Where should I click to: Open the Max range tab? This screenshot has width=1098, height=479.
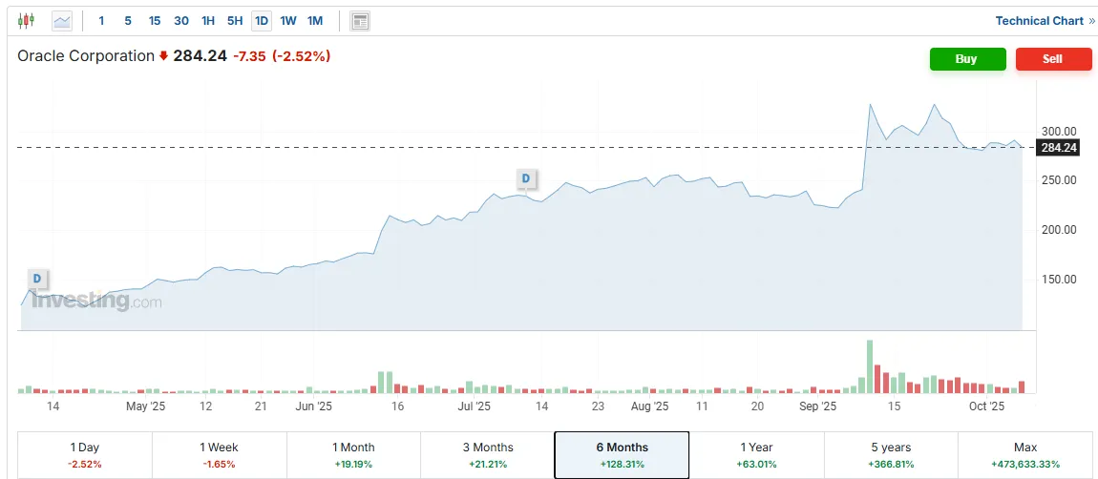[1024, 454]
